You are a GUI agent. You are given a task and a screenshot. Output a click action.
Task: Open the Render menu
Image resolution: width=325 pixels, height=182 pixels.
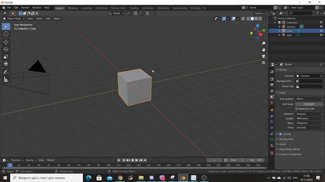(x=25, y=8)
